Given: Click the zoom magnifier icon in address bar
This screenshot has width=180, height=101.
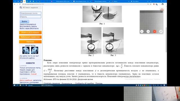Looking at the screenshot, I should click(148, 4).
